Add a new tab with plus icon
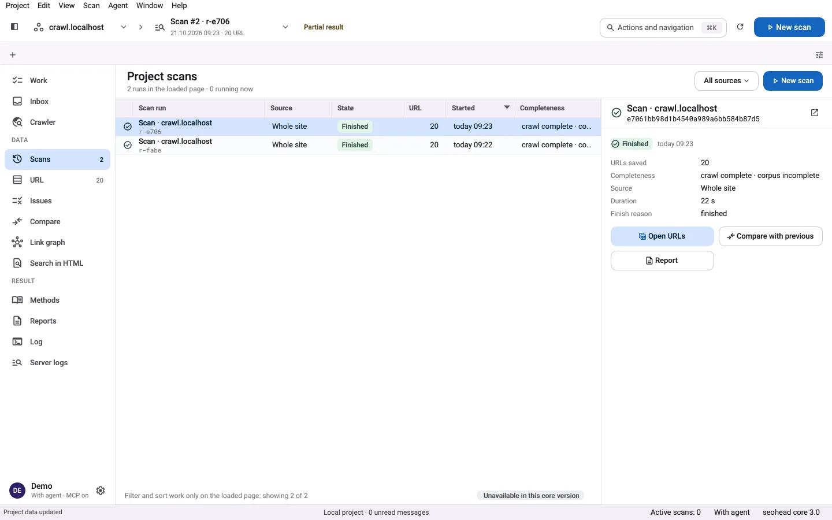 coord(13,55)
